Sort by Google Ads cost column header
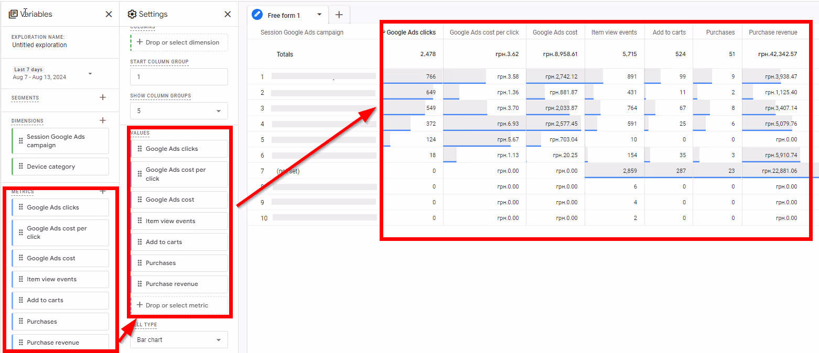The height and width of the screenshot is (353, 819). click(x=555, y=32)
